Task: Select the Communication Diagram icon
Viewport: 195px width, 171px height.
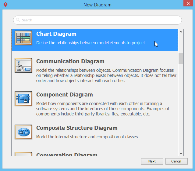Action: pyautogui.click(x=23, y=65)
